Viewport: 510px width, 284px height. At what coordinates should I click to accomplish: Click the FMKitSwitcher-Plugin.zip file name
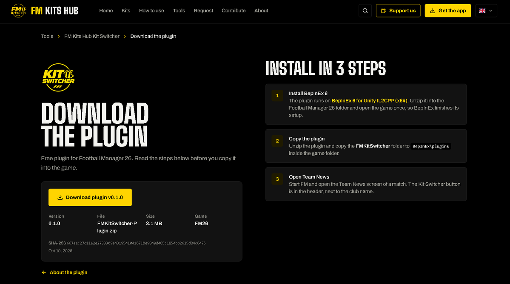[117, 227]
